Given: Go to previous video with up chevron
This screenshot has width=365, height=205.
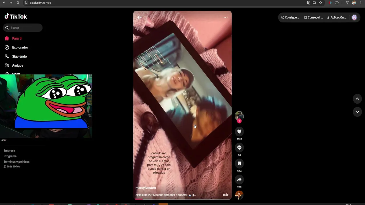Looking at the screenshot, I should (357, 99).
